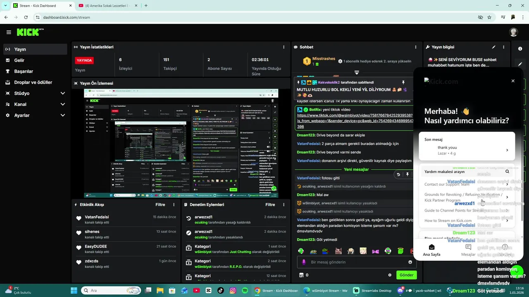Open the chat shop icon

pyautogui.click(x=301, y=275)
